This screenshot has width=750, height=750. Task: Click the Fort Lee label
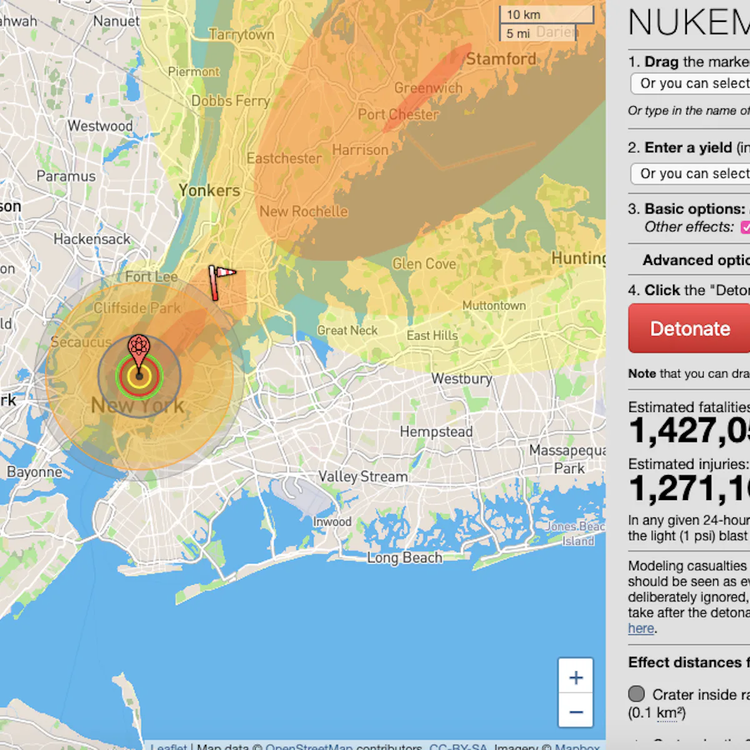pos(151,276)
